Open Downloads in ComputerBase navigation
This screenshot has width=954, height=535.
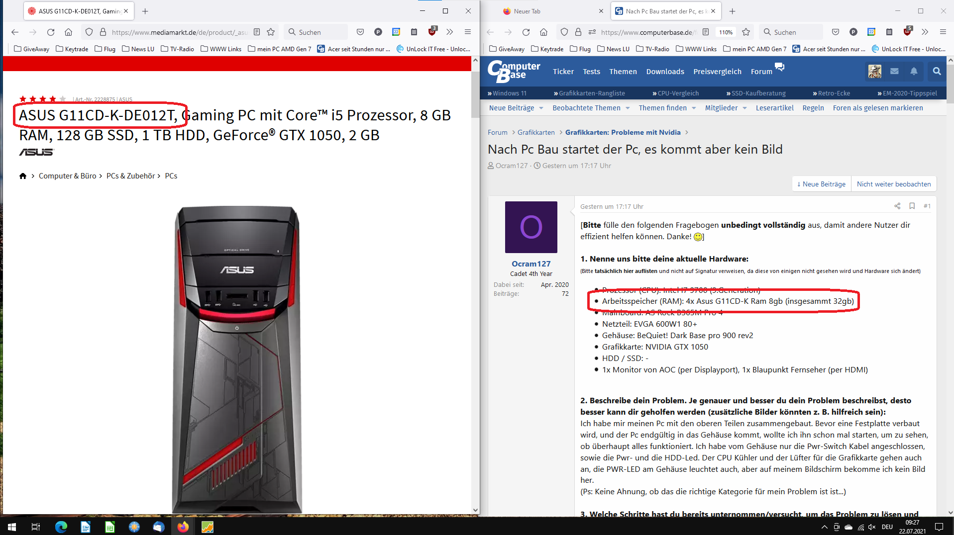click(665, 72)
